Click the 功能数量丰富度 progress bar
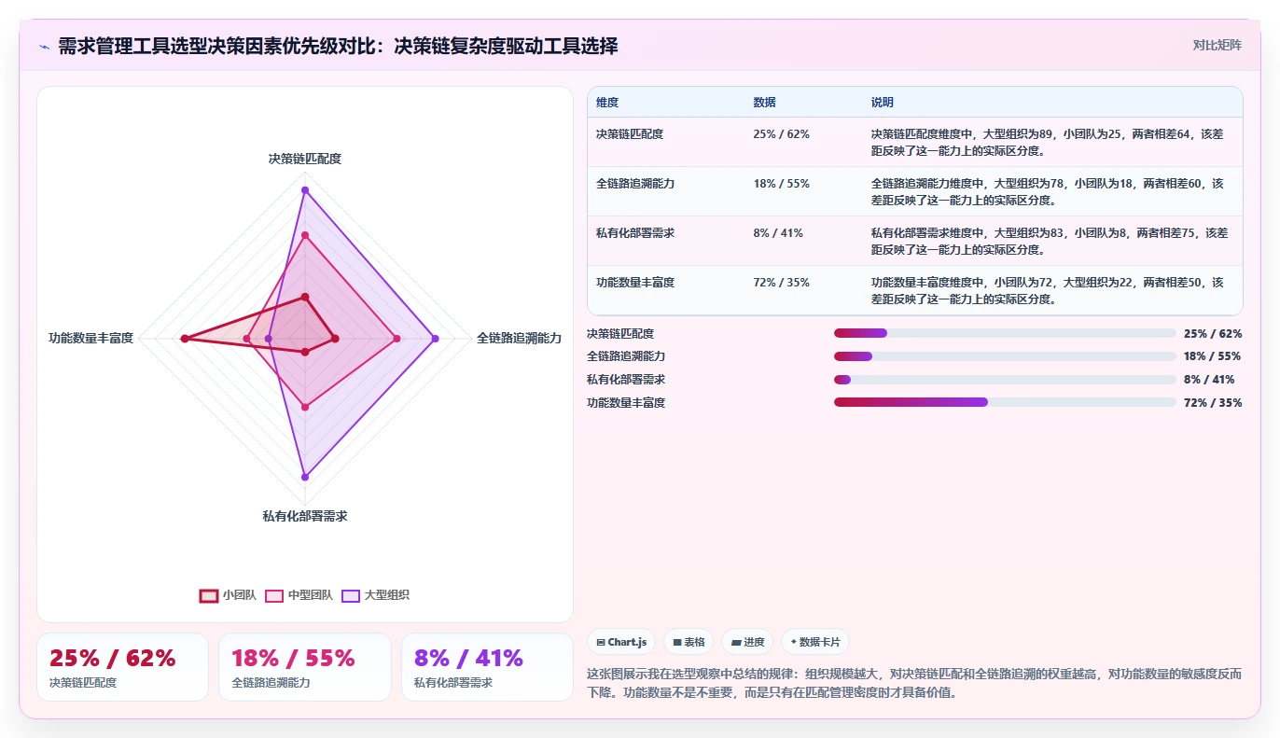 1005,402
